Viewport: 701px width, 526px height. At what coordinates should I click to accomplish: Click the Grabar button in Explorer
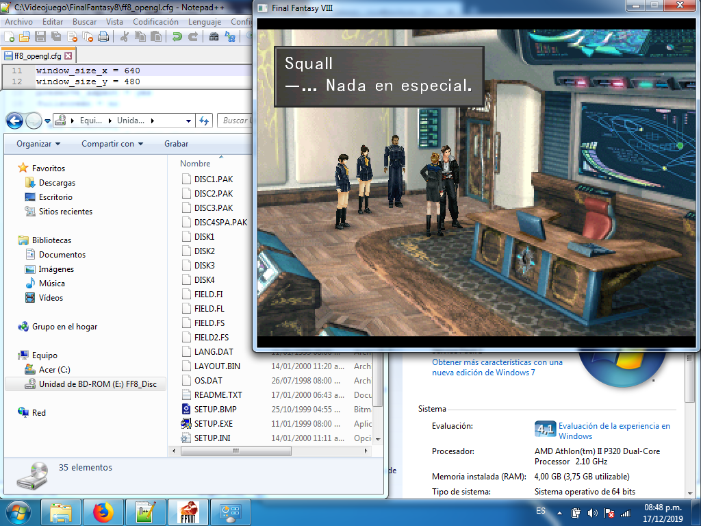coord(176,144)
